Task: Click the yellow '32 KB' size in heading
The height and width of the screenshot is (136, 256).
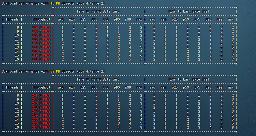Action: (55, 71)
